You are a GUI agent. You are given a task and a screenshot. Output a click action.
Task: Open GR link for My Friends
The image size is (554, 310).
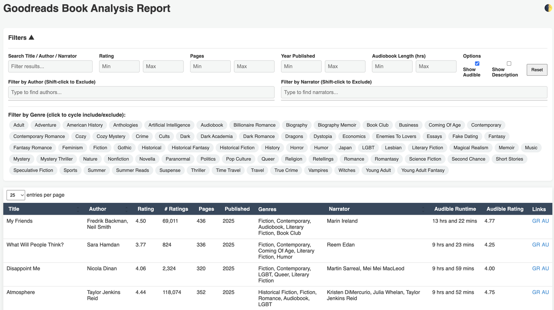536,221
